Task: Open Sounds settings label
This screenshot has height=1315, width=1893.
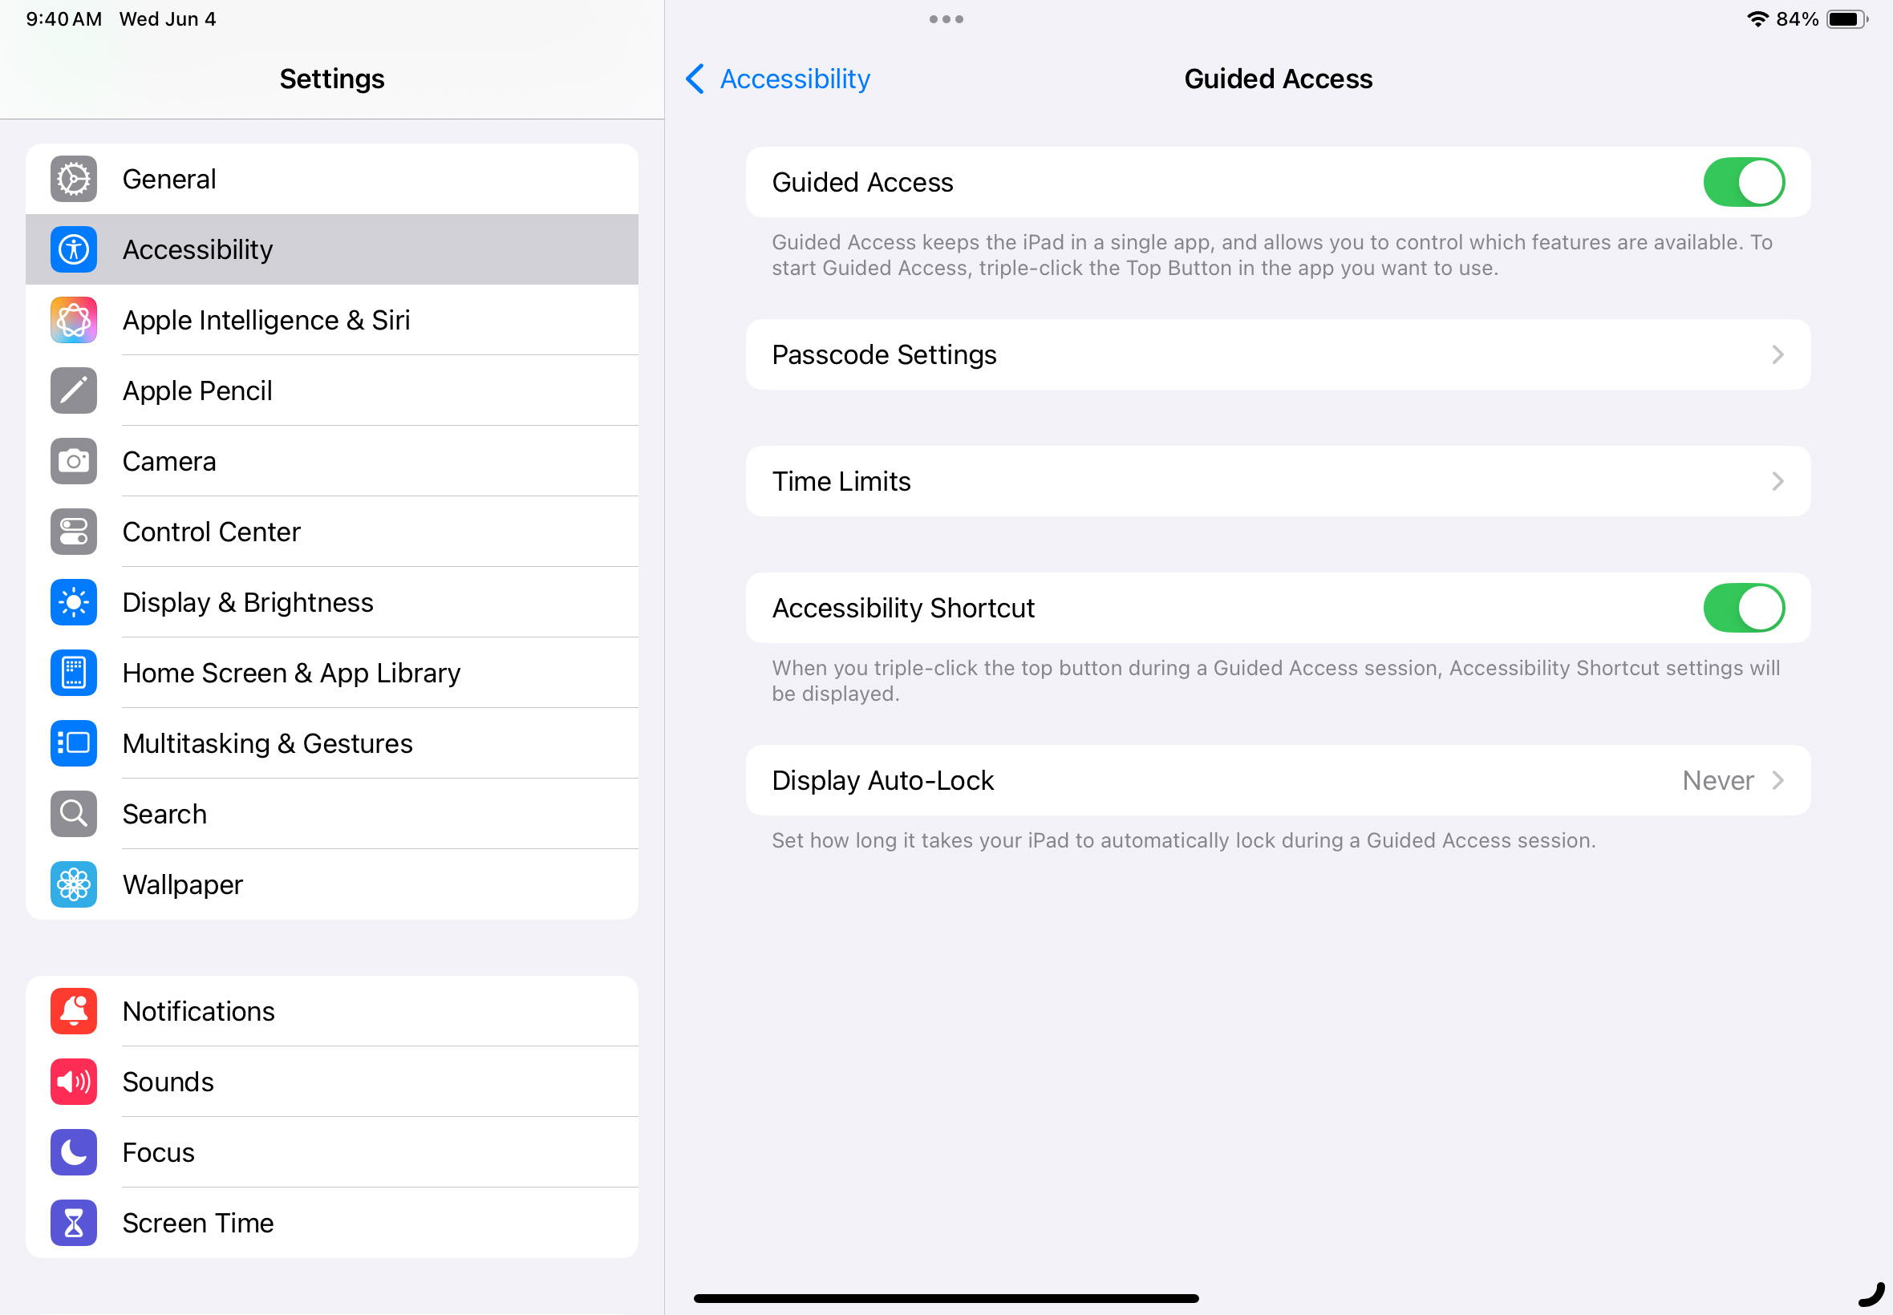Action: pyautogui.click(x=168, y=1082)
